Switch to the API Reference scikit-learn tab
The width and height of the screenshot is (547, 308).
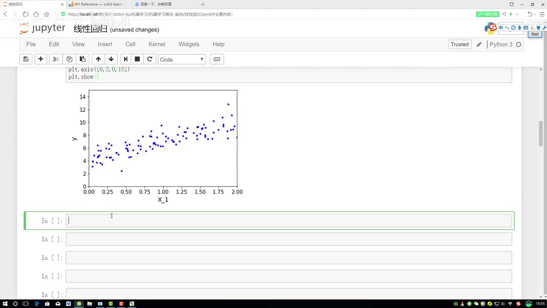pyautogui.click(x=99, y=4)
